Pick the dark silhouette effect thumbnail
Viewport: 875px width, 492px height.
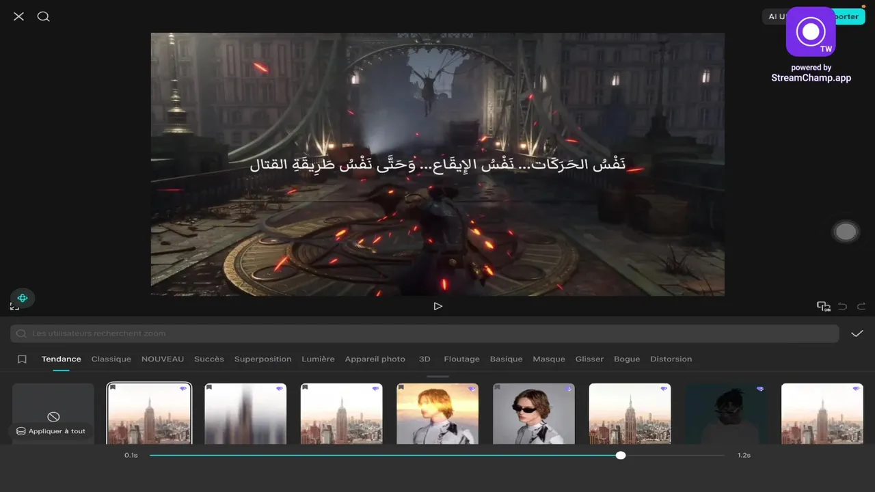[x=726, y=413]
